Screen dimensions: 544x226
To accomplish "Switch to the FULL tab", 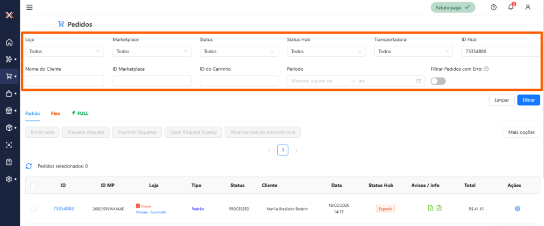I will 80,113.
